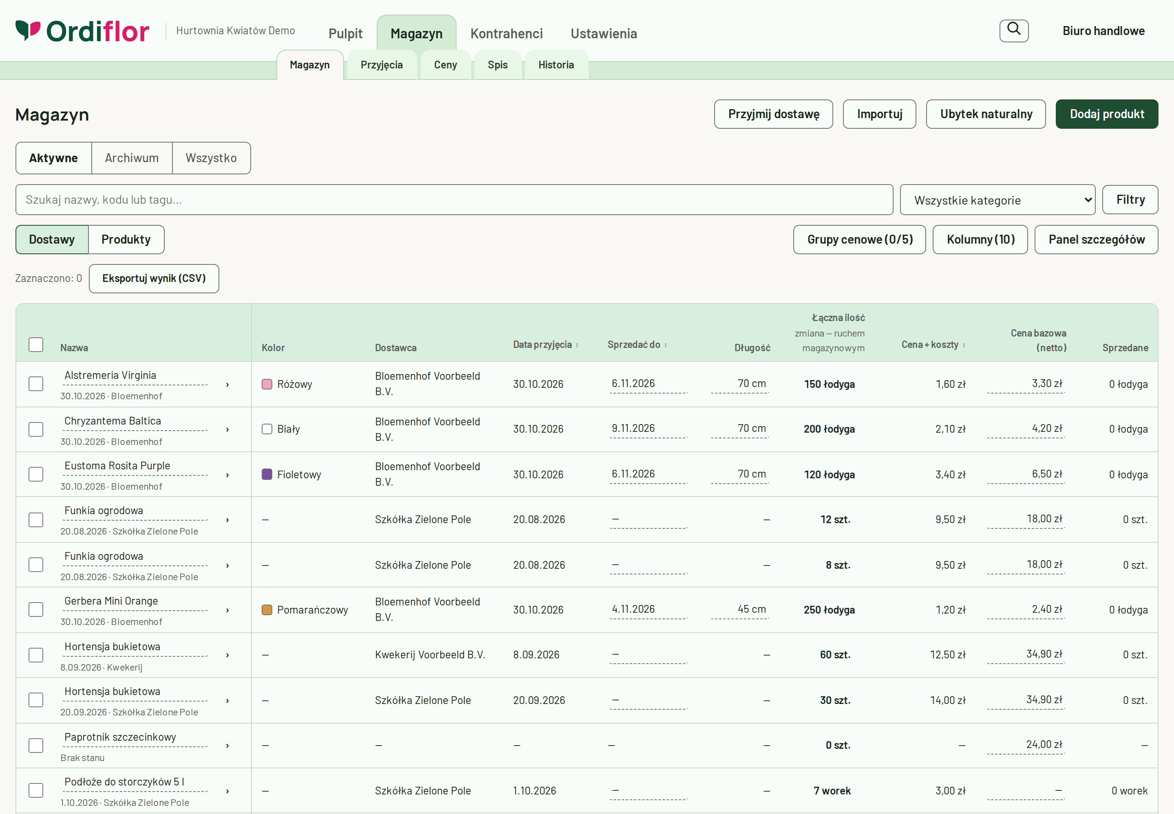Screen dimensions: 1174x814
Task: Click the Ordiflor logo
Action: [x=82, y=31]
